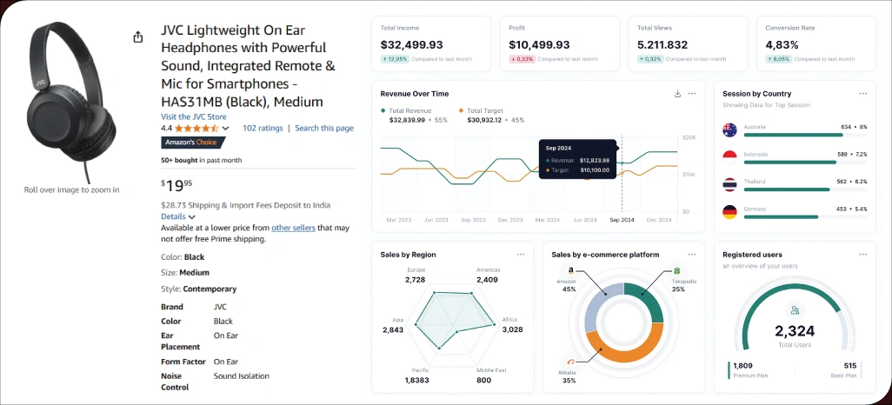Viewport: 892px width, 405px height.
Task: Open Revenue Over Time more options menu
Action: pyautogui.click(x=692, y=94)
